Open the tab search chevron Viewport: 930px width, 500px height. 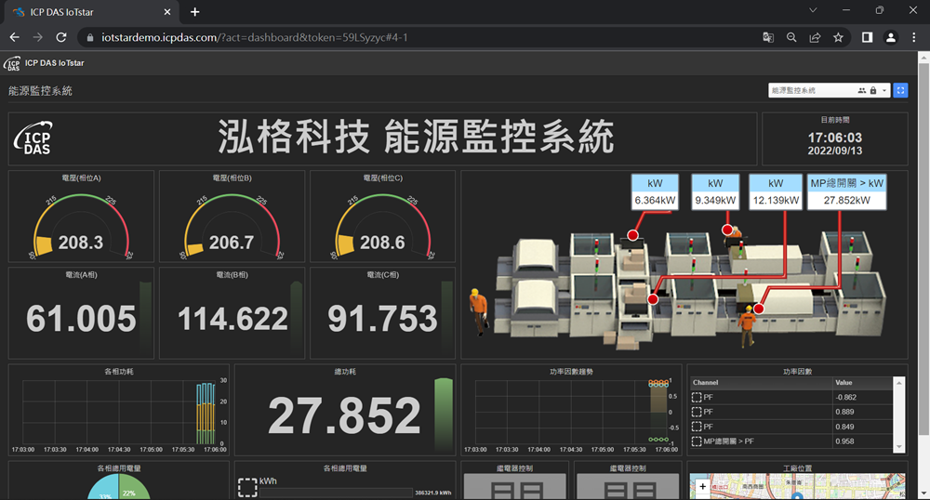point(813,10)
